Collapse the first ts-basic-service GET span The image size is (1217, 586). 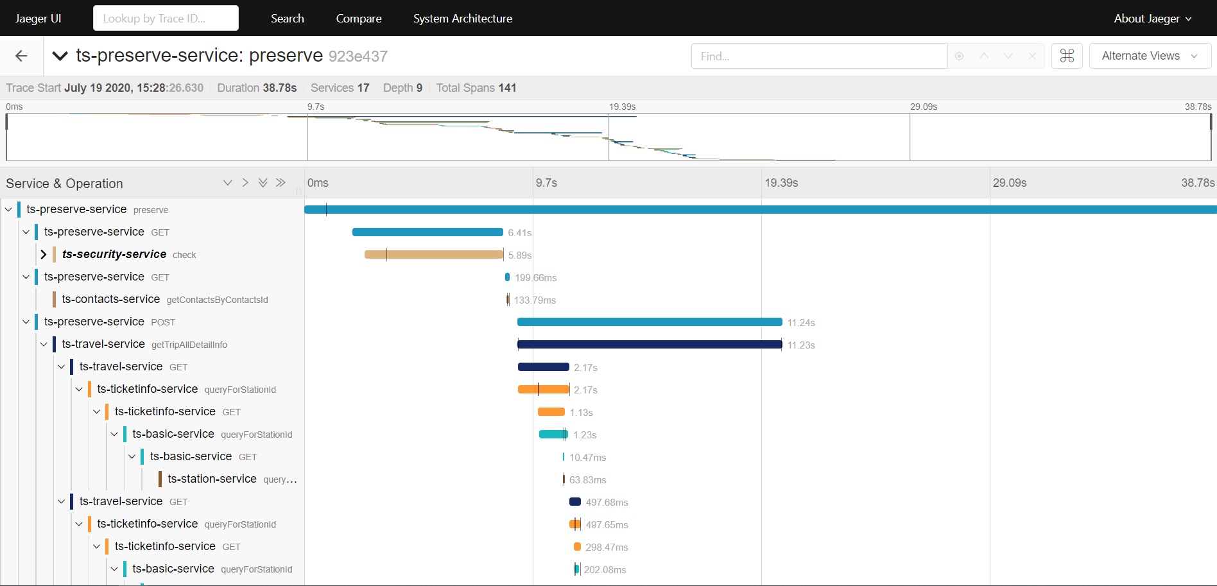[x=132, y=456]
